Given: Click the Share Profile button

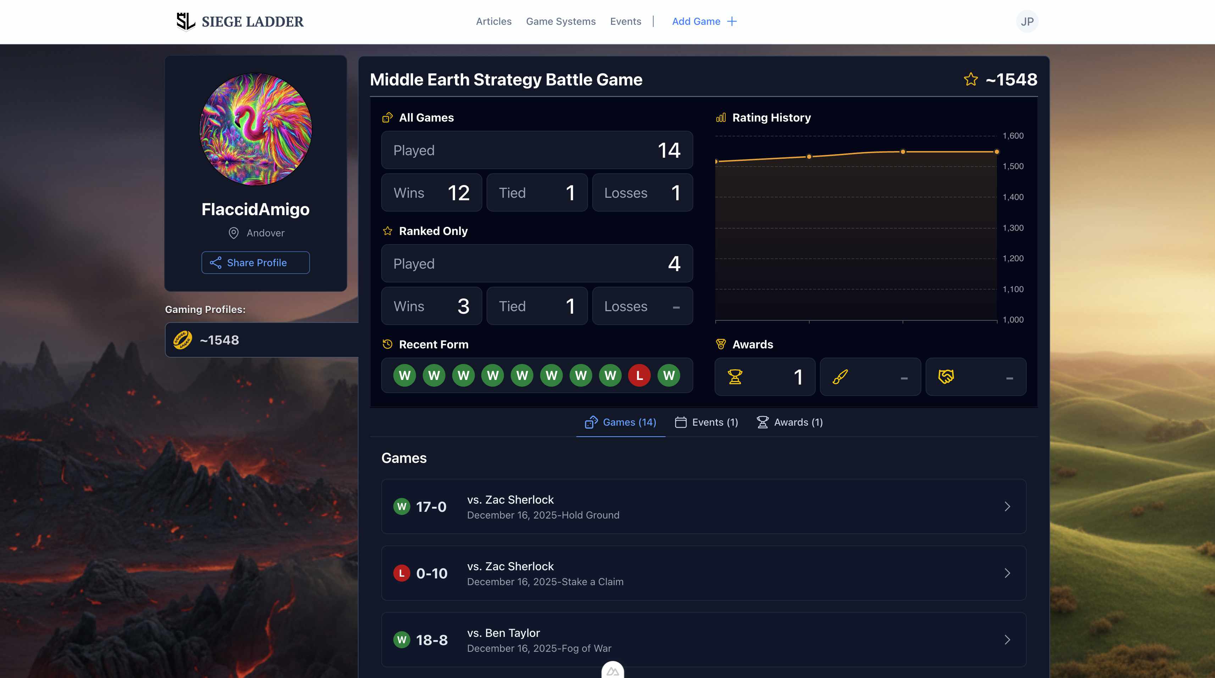Looking at the screenshot, I should (x=255, y=263).
